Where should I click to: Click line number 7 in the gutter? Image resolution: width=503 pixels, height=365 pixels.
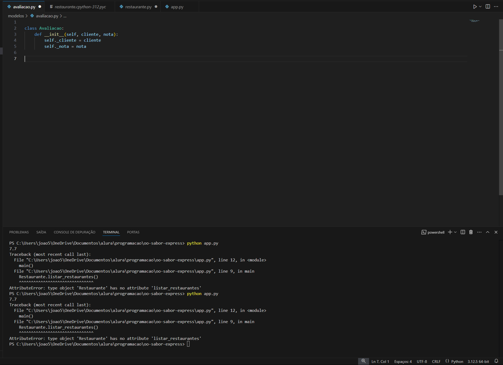point(15,59)
